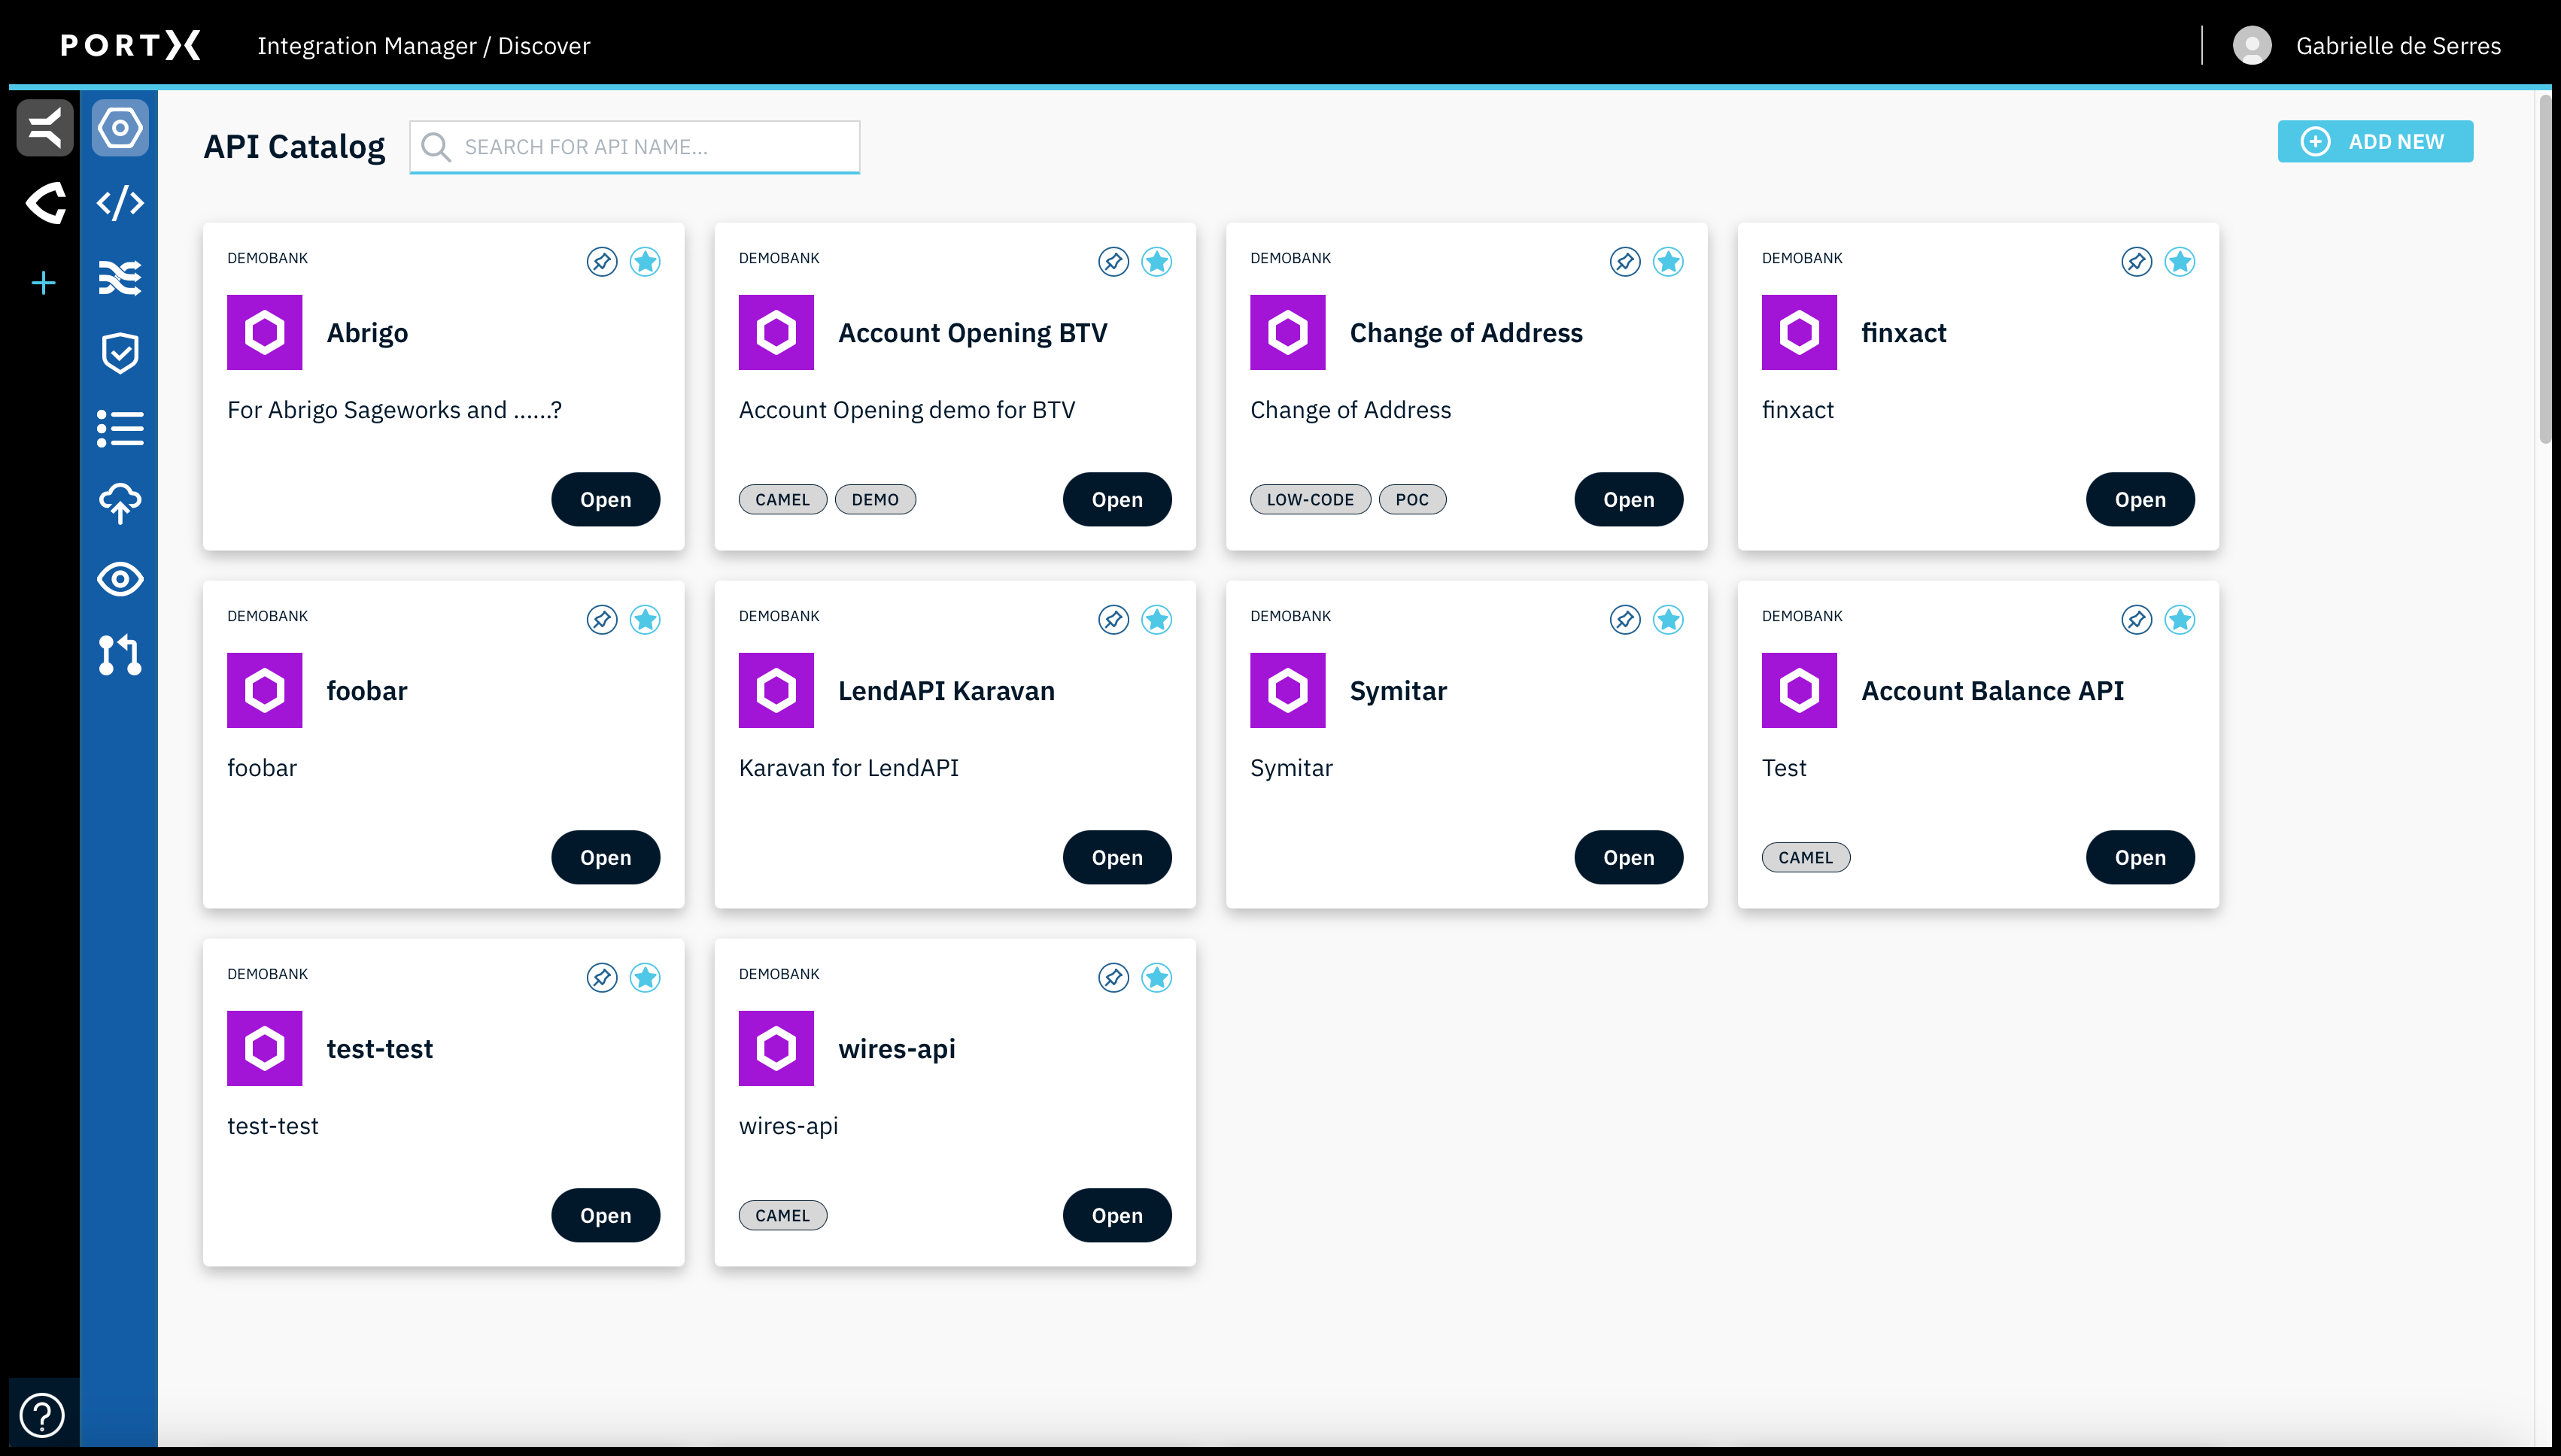
Task: Toggle favorite star on test-test card
Action: coord(646,978)
